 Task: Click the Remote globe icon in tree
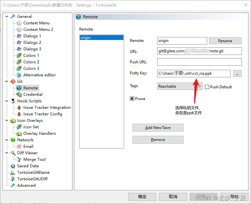coord(19,88)
